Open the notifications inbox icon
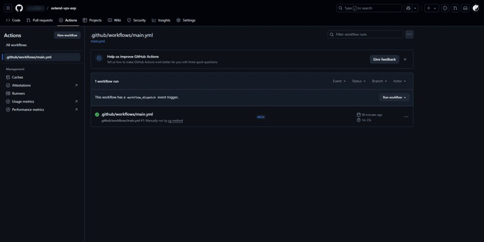This screenshot has height=242, width=484. (465, 8)
